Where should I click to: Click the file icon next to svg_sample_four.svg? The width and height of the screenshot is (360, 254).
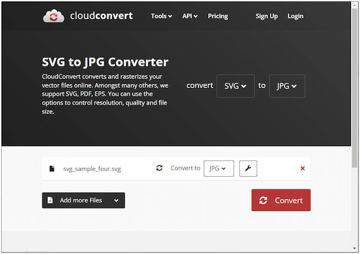(x=52, y=168)
